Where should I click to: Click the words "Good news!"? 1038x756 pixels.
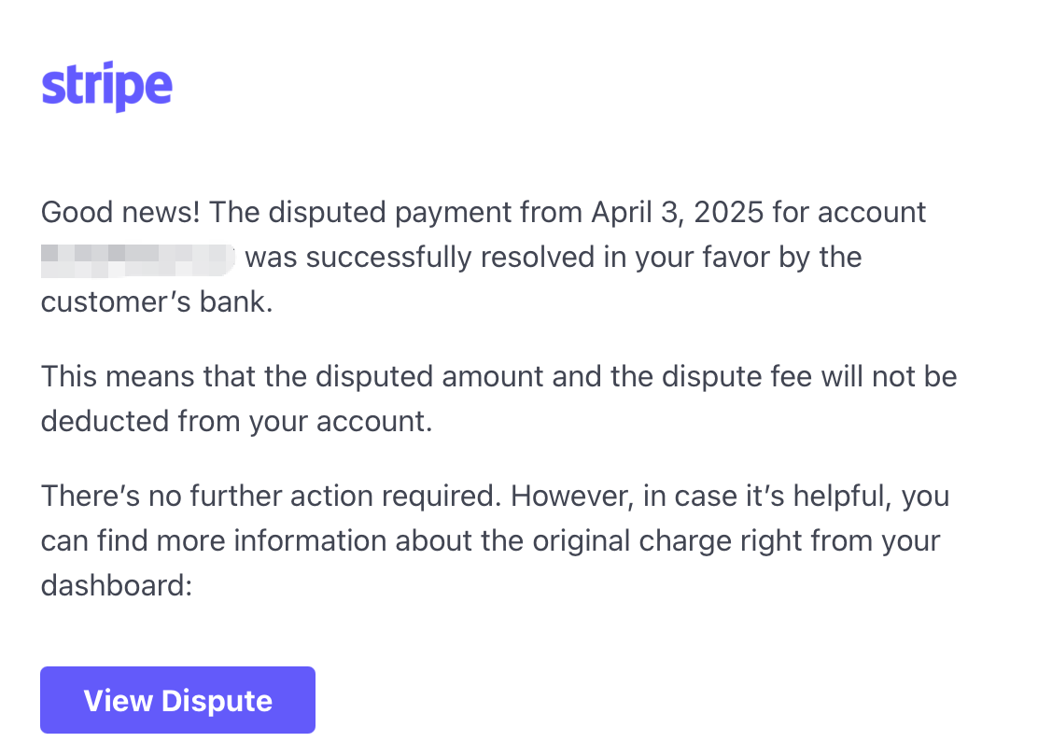(x=120, y=213)
